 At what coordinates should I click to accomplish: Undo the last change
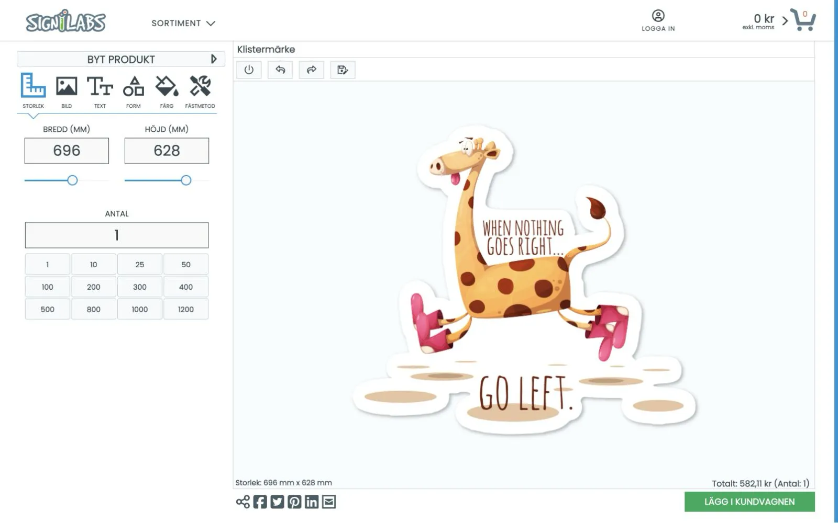280,70
